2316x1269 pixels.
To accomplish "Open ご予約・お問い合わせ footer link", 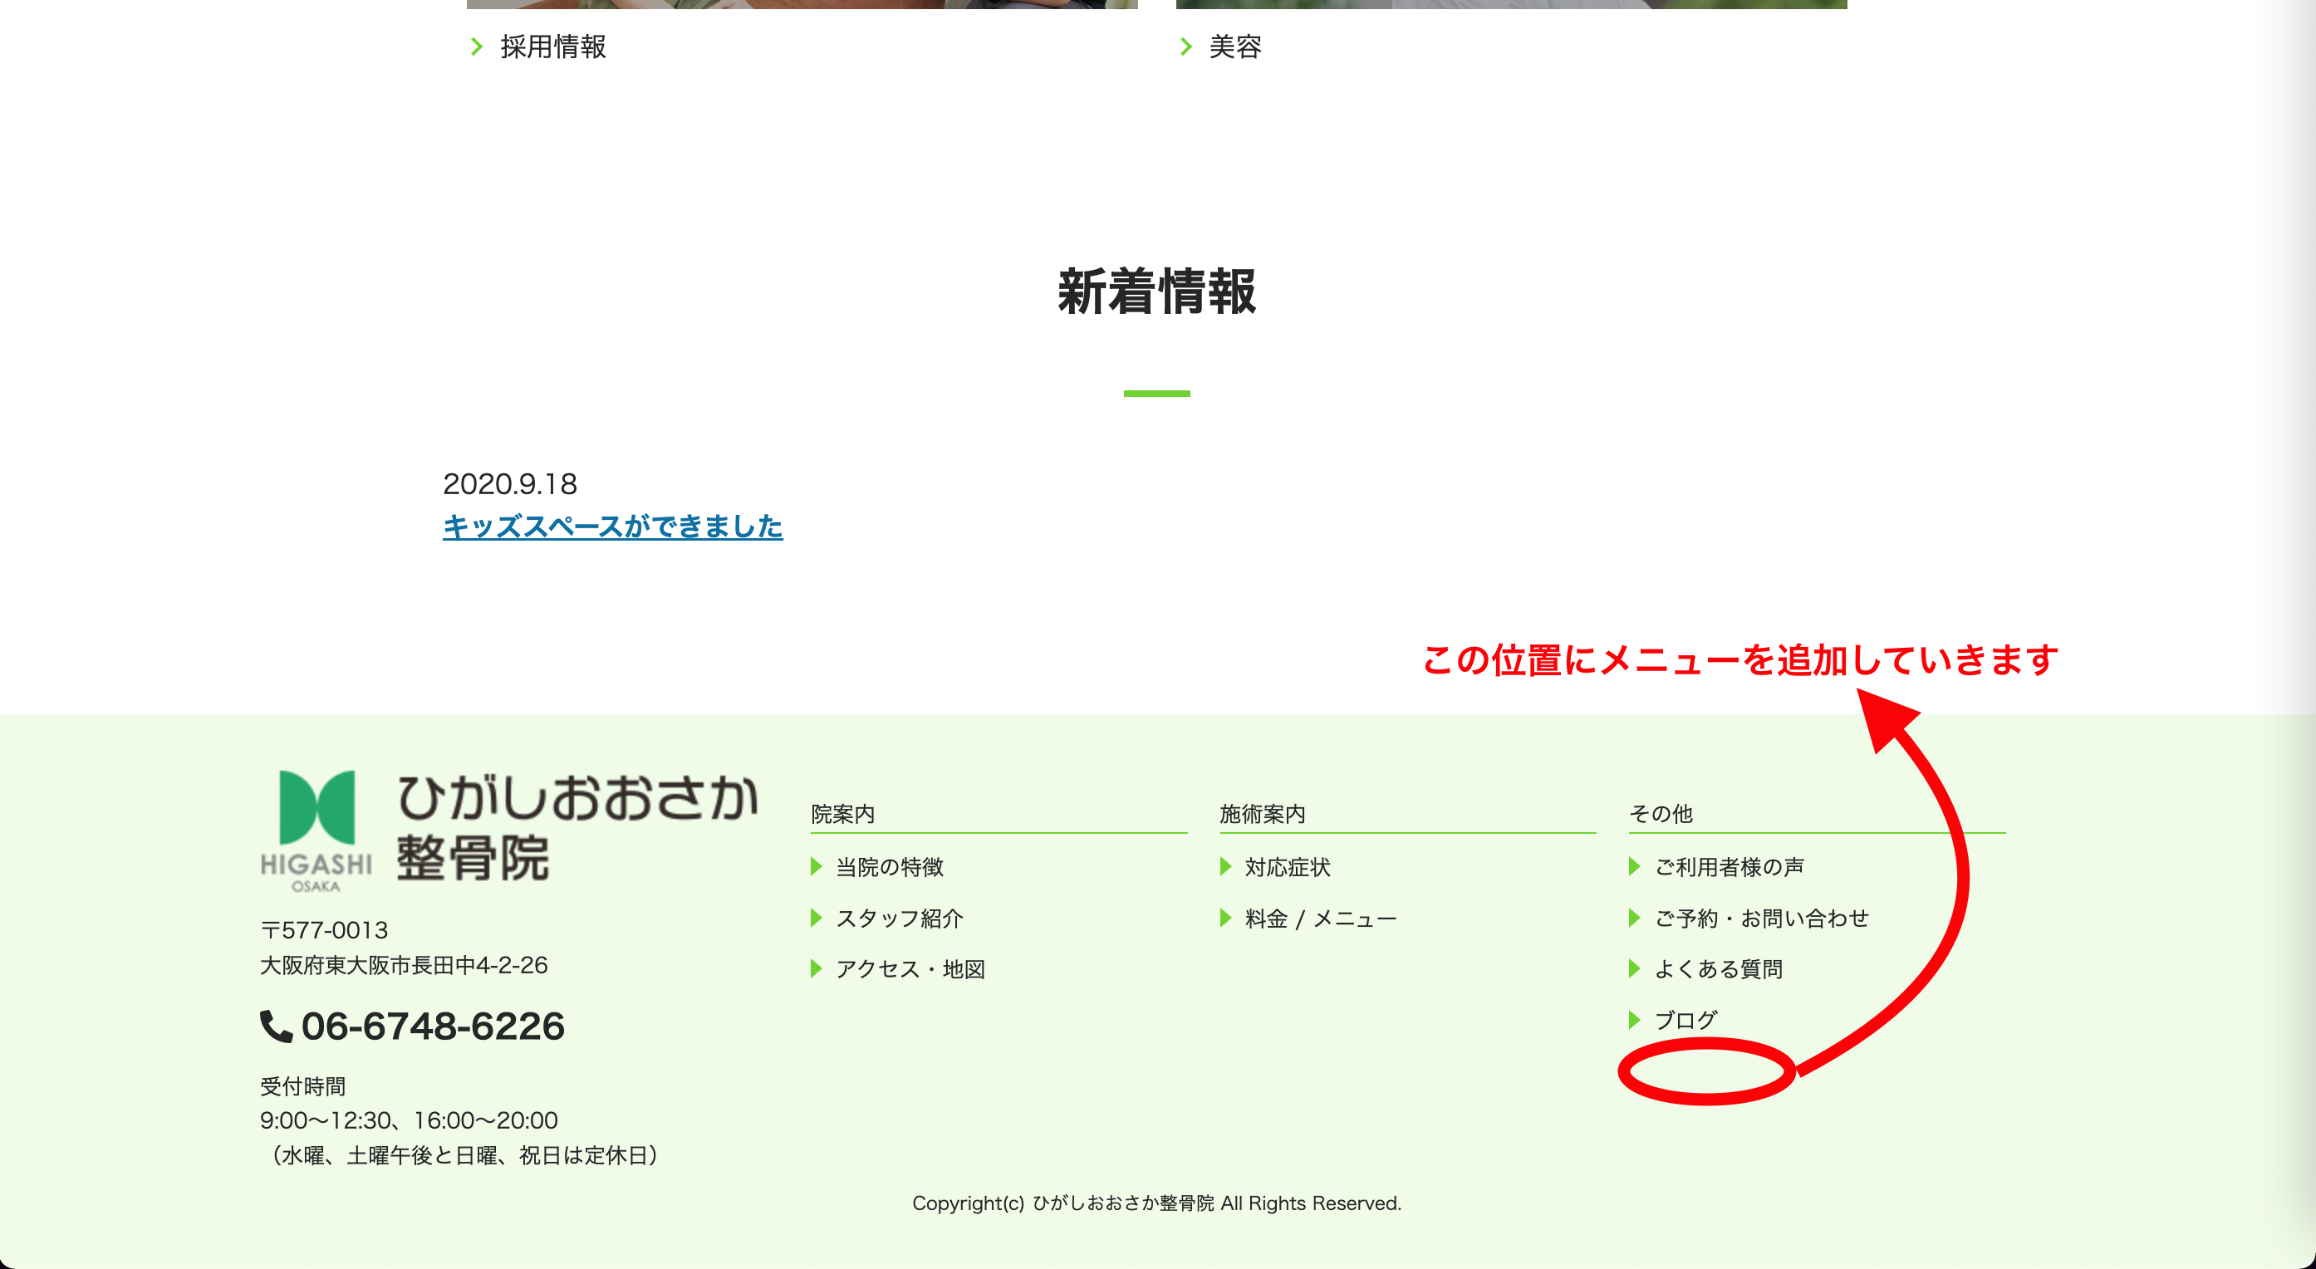I will (1761, 919).
